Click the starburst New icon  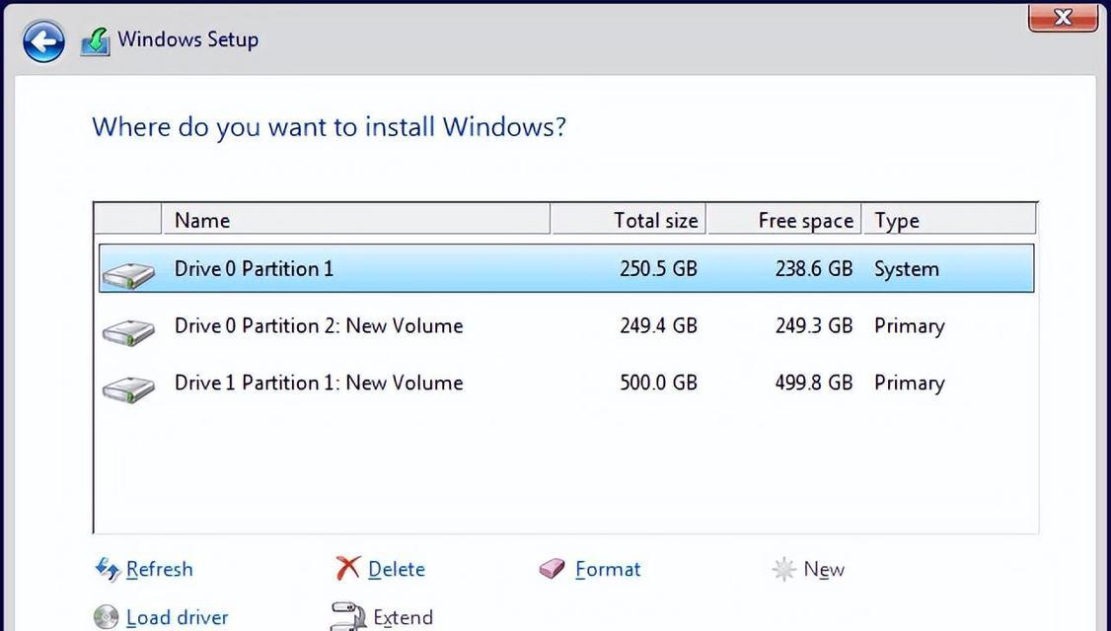pyautogui.click(x=783, y=570)
